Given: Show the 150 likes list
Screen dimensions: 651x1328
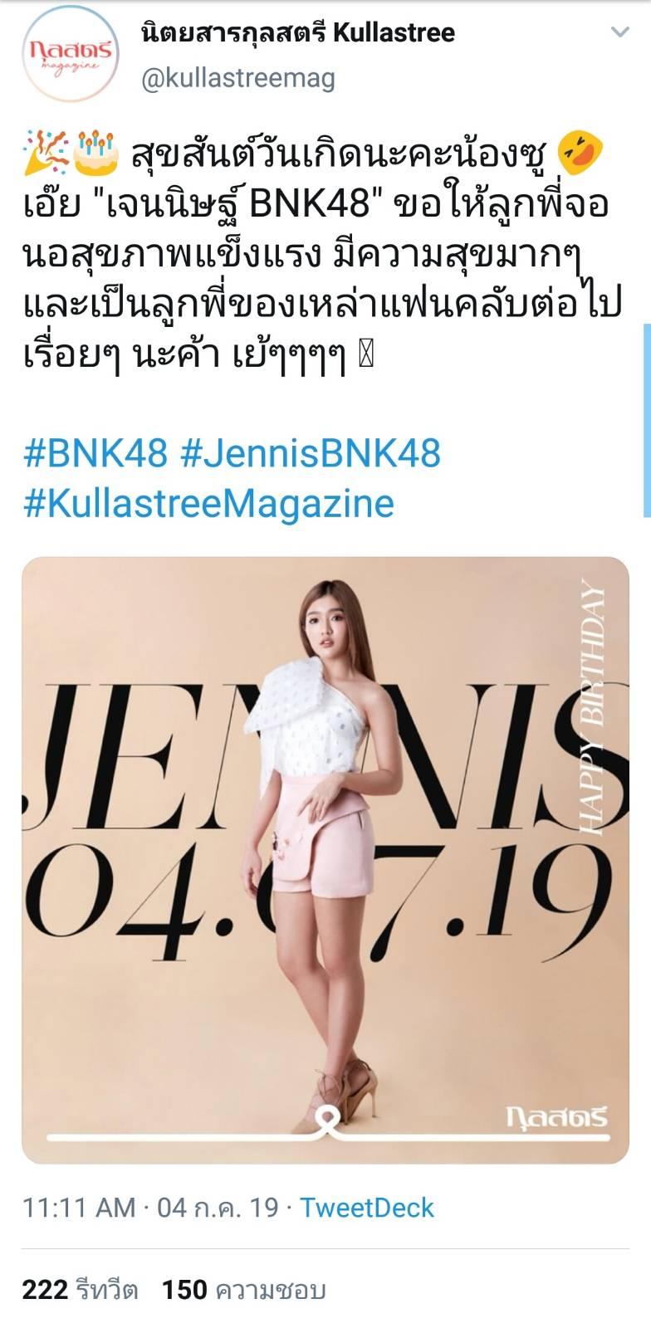Looking at the screenshot, I should tap(243, 1290).
